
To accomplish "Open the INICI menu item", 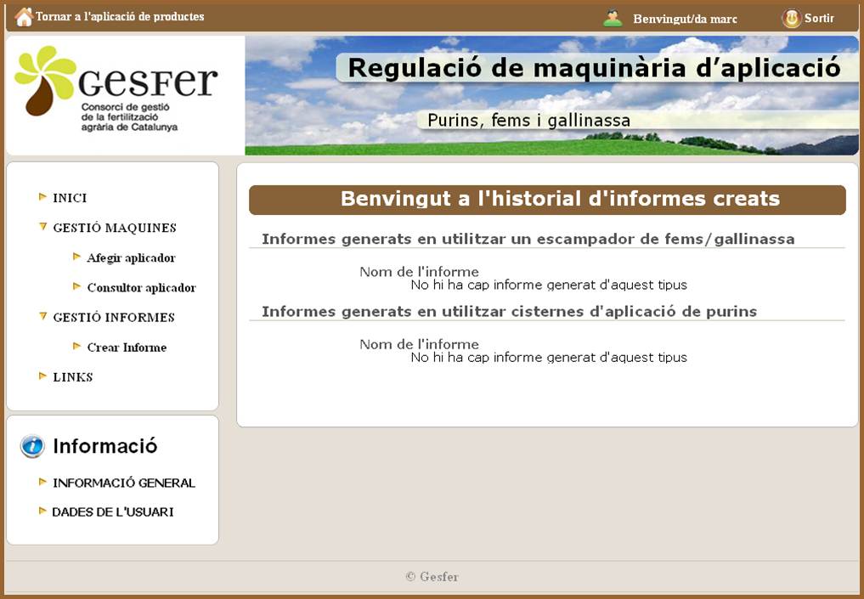I will click(x=70, y=198).
